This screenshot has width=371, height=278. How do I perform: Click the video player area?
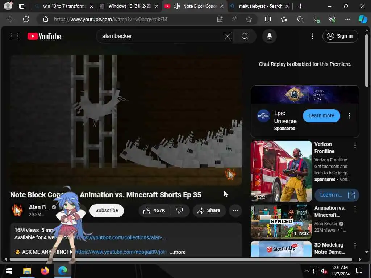[126, 120]
